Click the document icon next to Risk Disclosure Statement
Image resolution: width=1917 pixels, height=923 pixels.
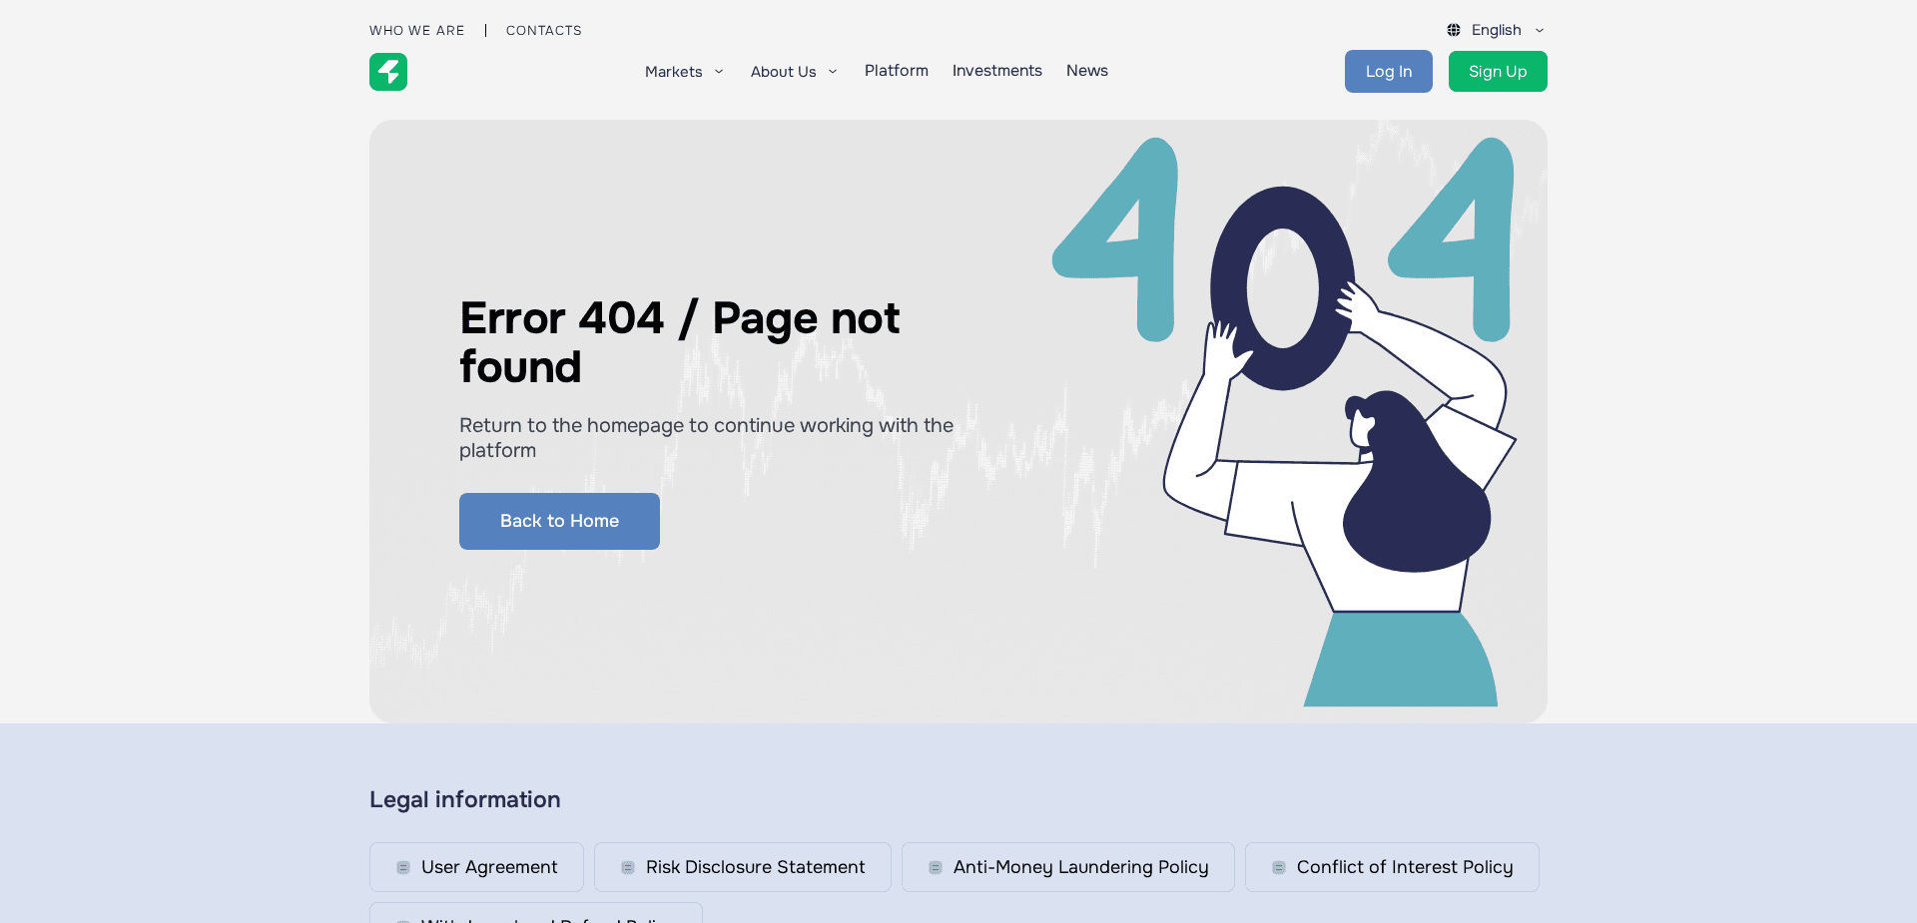628,867
